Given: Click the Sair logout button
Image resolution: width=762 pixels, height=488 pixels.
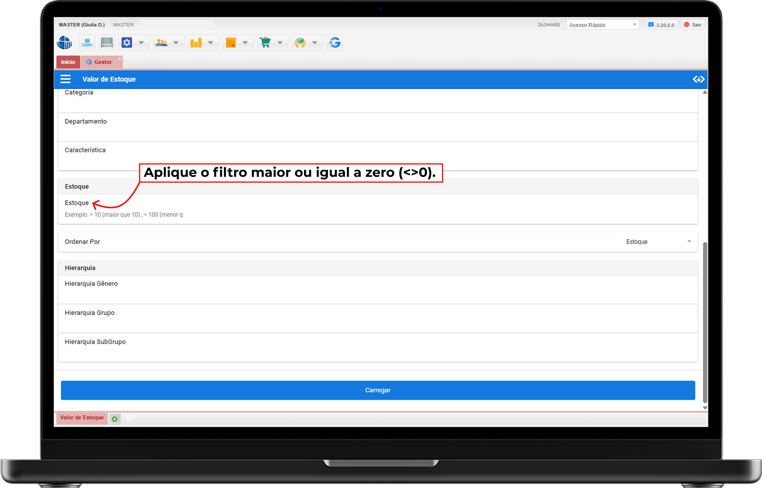Looking at the screenshot, I should [x=693, y=25].
